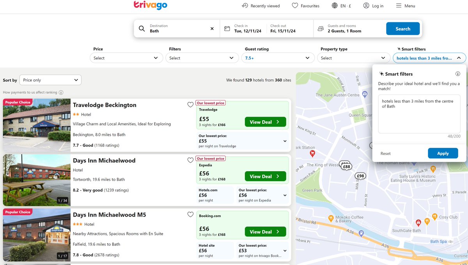The height and width of the screenshot is (265, 468).
Task: Click View Deal for Expedia £56
Action: tap(265, 176)
